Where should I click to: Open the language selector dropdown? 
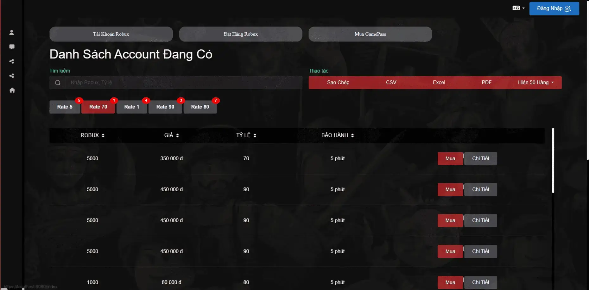point(519,8)
